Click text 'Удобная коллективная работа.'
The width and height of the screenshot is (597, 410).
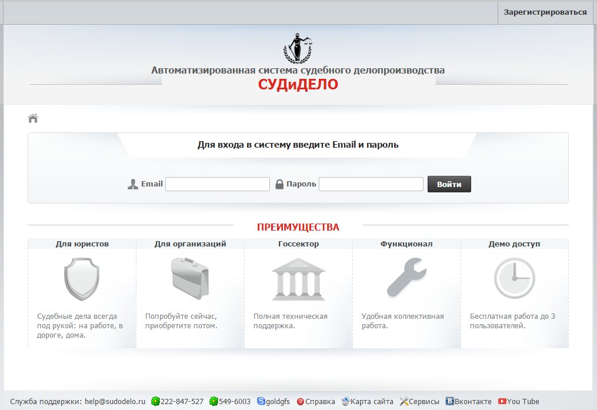(x=403, y=321)
